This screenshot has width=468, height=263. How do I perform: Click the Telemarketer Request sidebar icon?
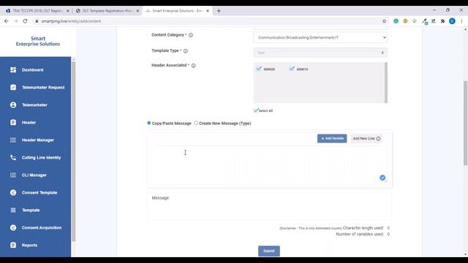[13, 88]
